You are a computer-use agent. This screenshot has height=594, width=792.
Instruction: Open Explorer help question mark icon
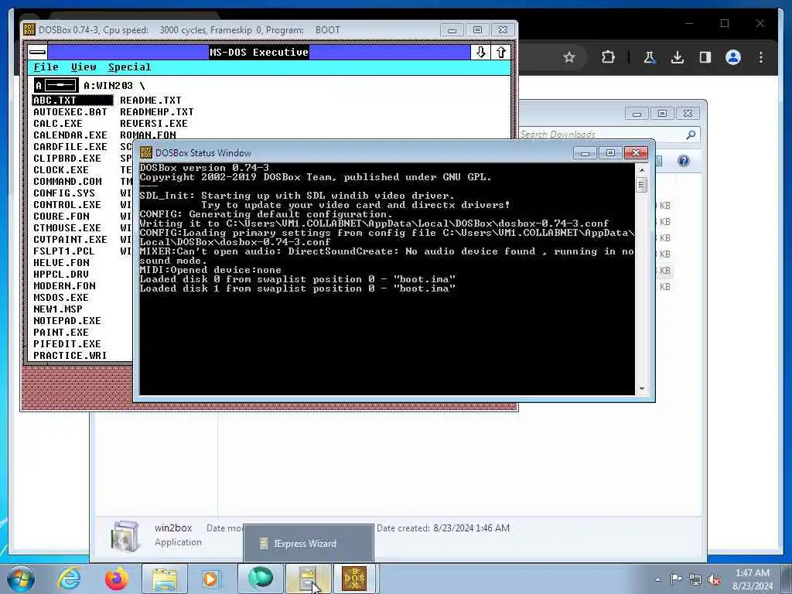coord(684,161)
